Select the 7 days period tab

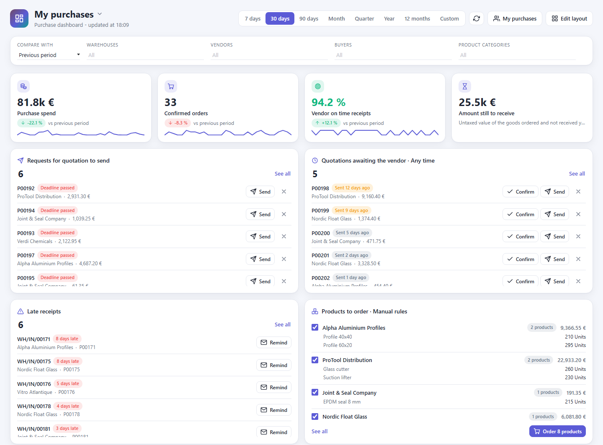point(253,18)
